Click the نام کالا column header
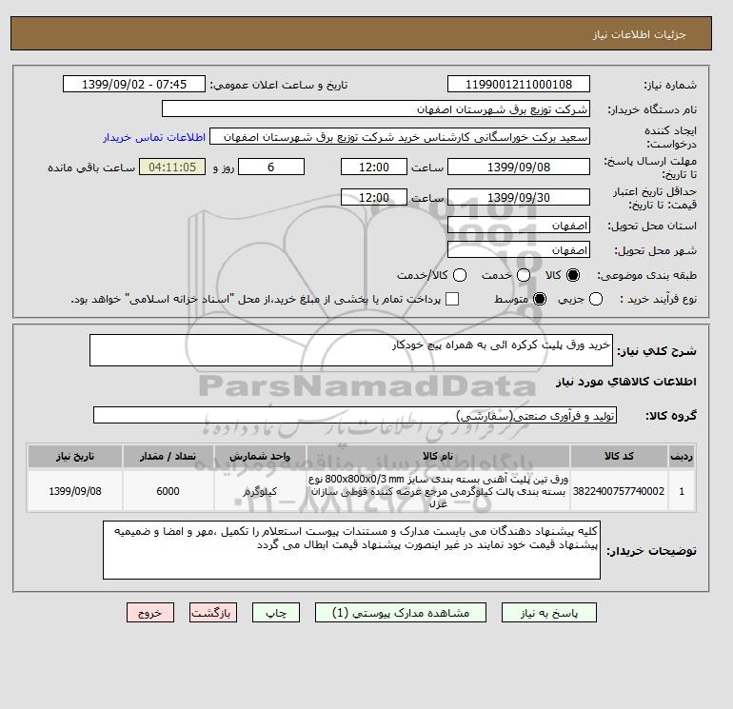The image size is (733, 709). pos(438,456)
